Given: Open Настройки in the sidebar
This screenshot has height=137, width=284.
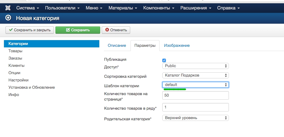Looking at the screenshot, I should click(x=18, y=80).
